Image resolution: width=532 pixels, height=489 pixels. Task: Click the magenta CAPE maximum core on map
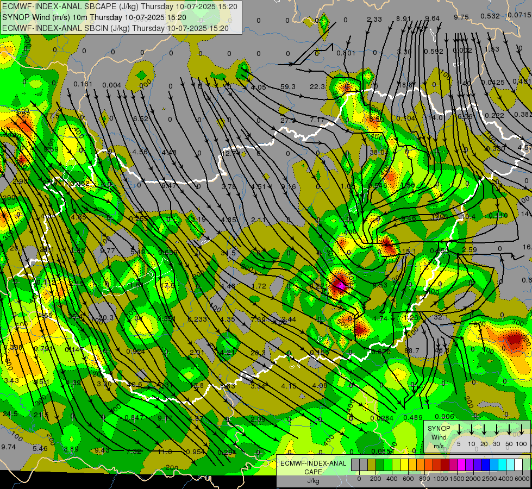(341, 286)
